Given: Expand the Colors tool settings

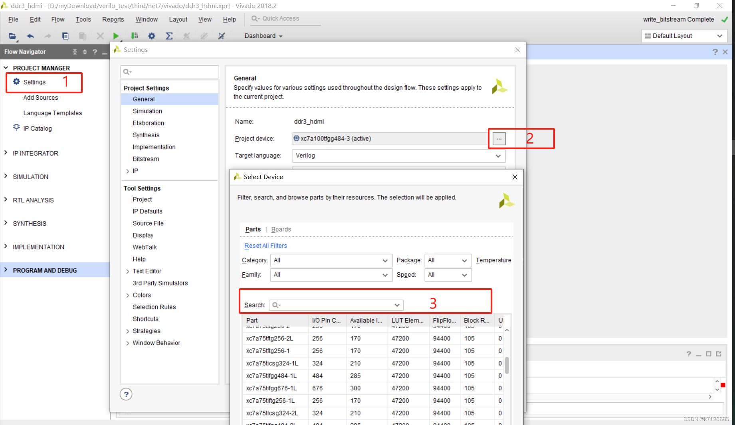Looking at the screenshot, I should tap(127, 295).
